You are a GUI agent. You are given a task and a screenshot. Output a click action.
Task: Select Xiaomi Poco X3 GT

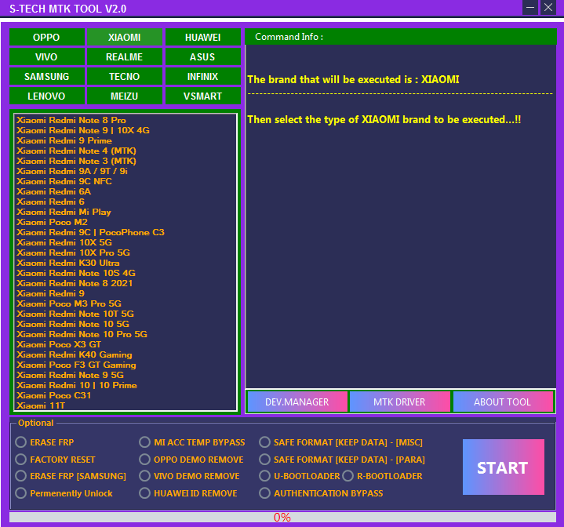126,344
